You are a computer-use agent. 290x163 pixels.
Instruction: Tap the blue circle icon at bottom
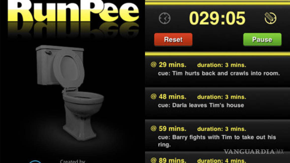35,162
